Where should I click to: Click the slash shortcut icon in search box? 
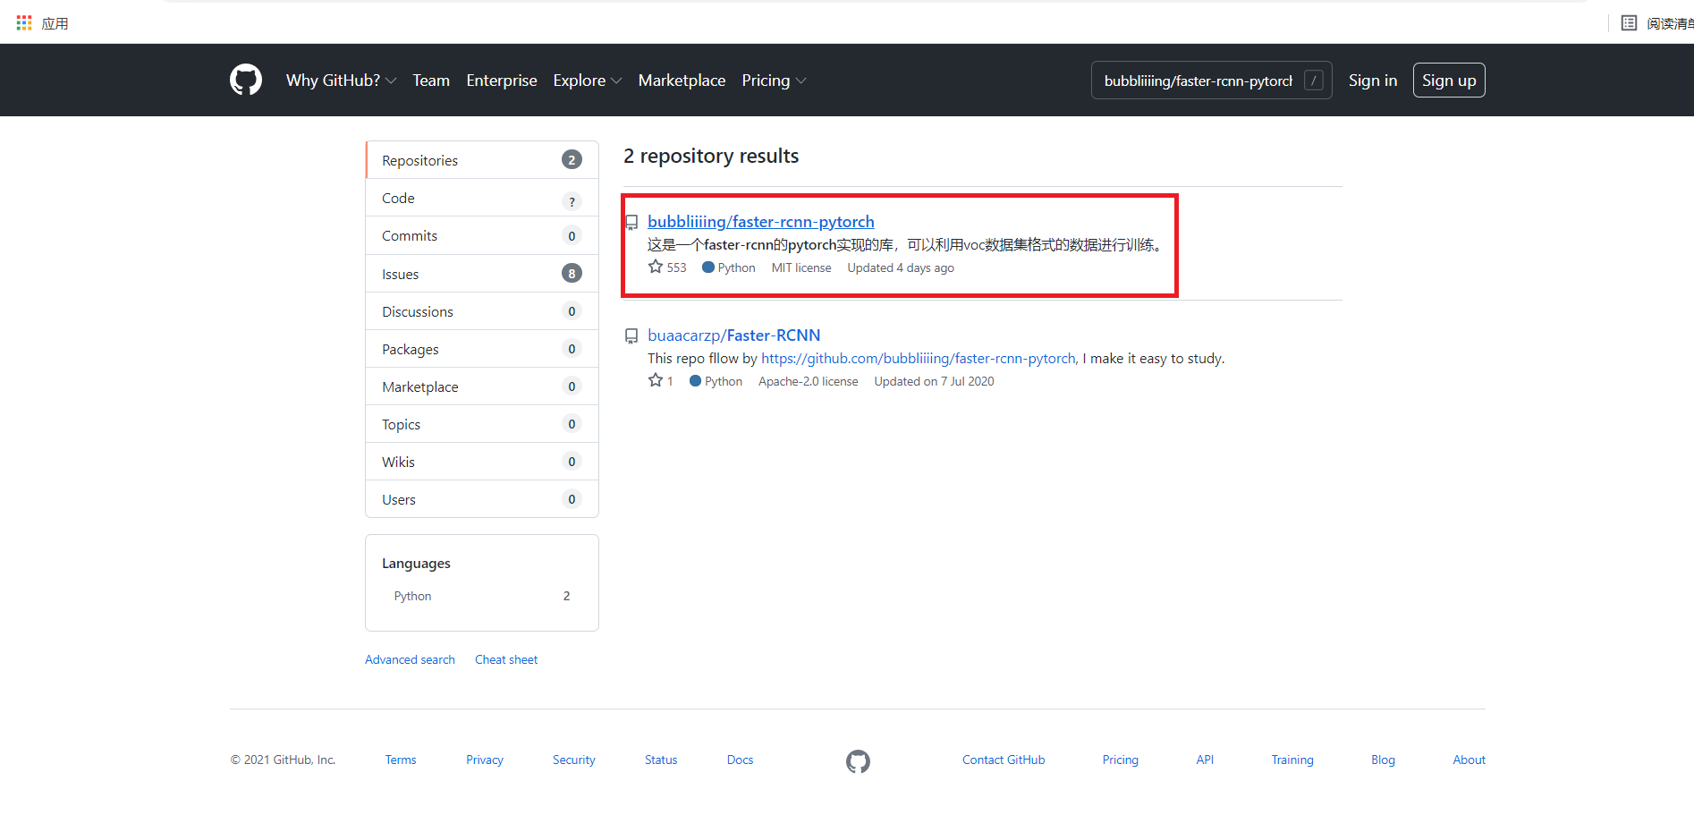point(1313,81)
